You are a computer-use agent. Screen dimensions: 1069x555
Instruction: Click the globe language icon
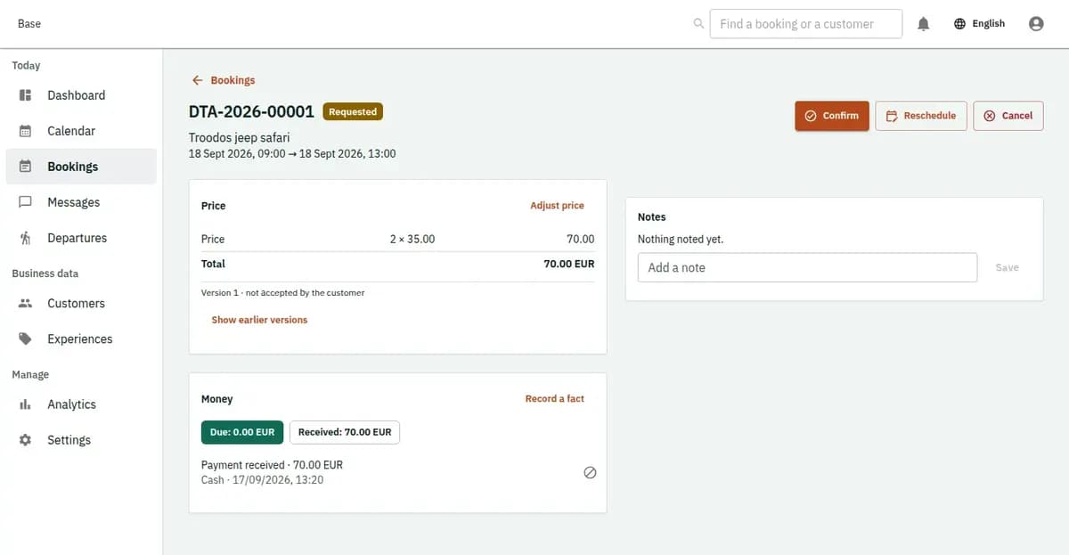[x=959, y=24]
